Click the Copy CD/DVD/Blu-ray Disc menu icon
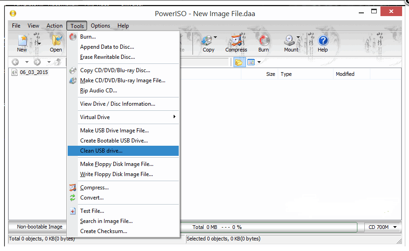This screenshot has height=251, width=409. [73, 70]
